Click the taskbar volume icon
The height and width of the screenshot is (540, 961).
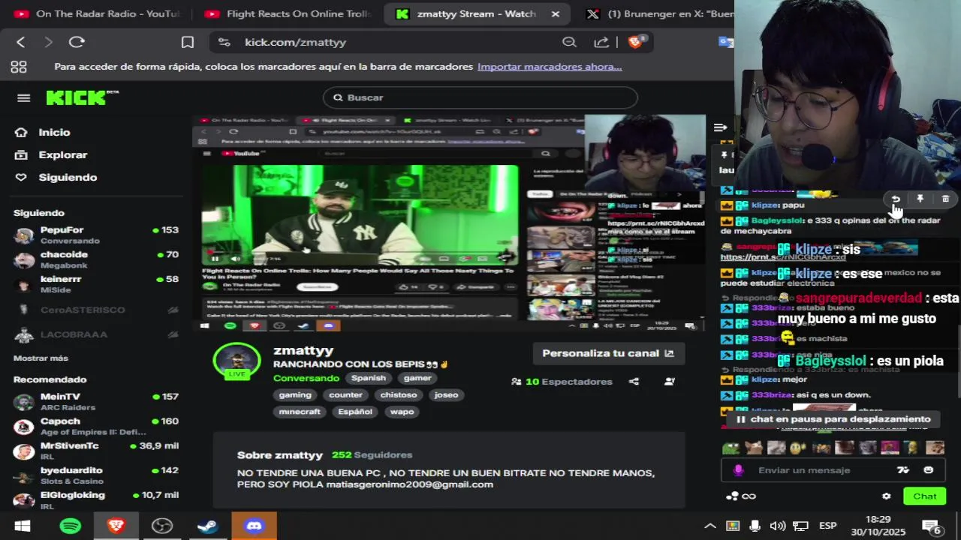778,526
